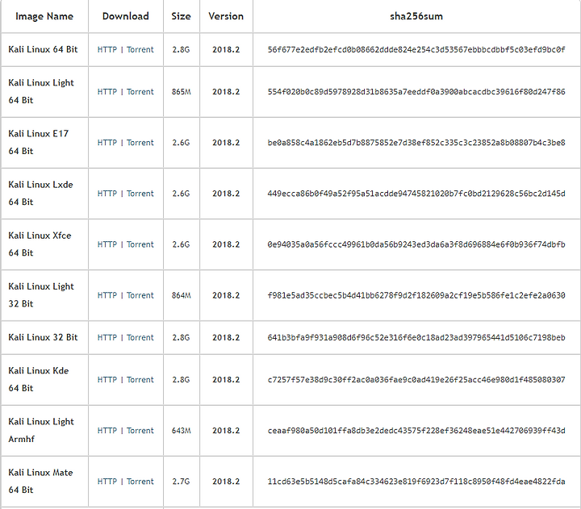This screenshot has width=581, height=509.
Task: Open Torrent link for Kali Linux Light 64 Bit
Action: (x=140, y=92)
